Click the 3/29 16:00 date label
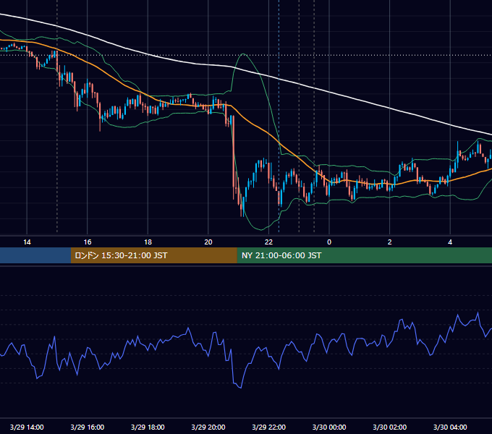 click(x=88, y=427)
